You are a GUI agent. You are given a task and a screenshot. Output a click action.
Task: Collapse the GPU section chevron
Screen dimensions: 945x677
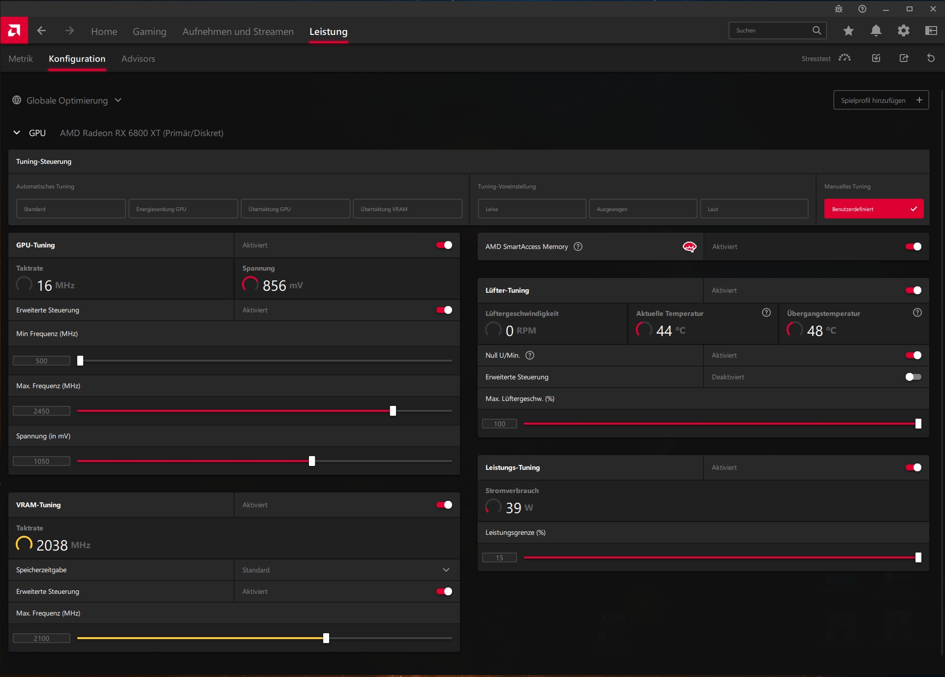pos(17,133)
